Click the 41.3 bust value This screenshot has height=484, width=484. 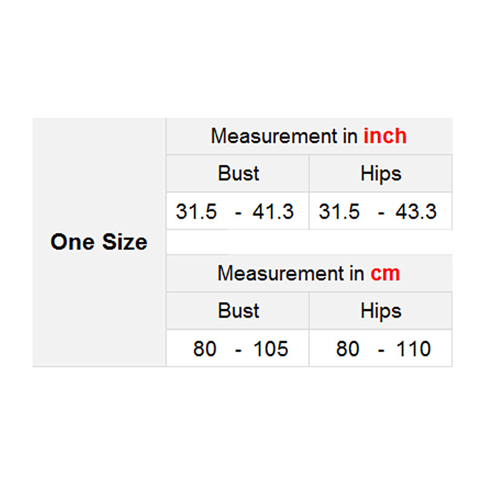[x=273, y=212]
